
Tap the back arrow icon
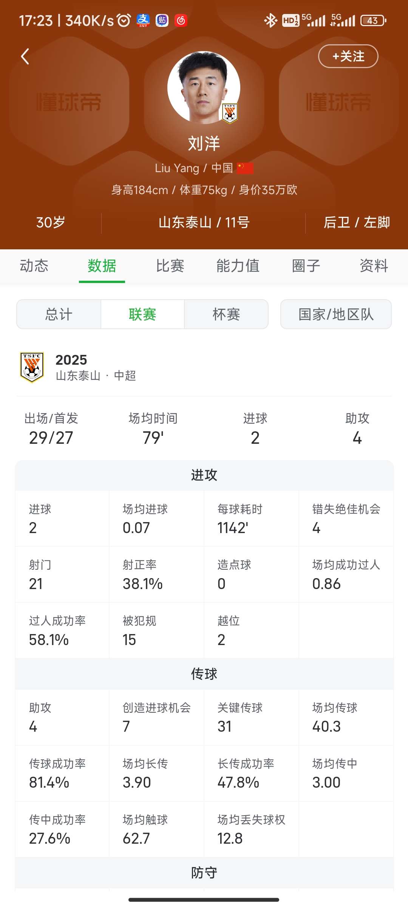click(25, 57)
